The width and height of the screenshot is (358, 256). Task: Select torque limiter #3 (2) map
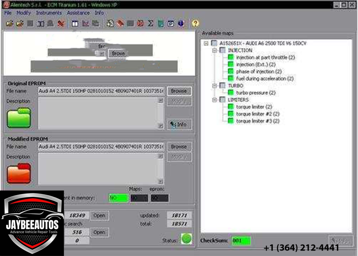coord(258,121)
